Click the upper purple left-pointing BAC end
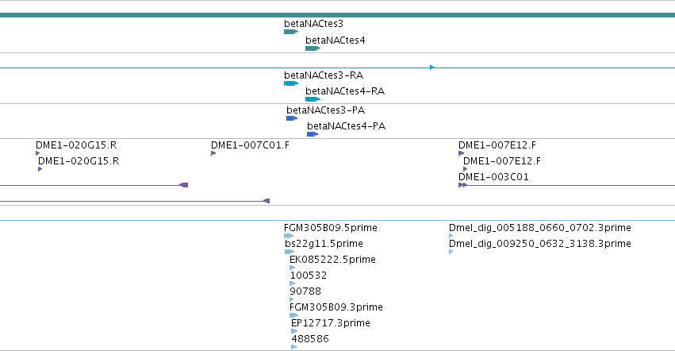Screen dimensions: 675x351 [184, 185]
